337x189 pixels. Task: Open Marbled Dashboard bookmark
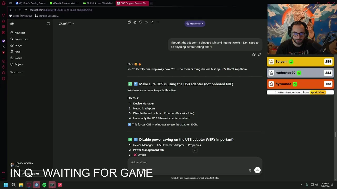point(47,16)
